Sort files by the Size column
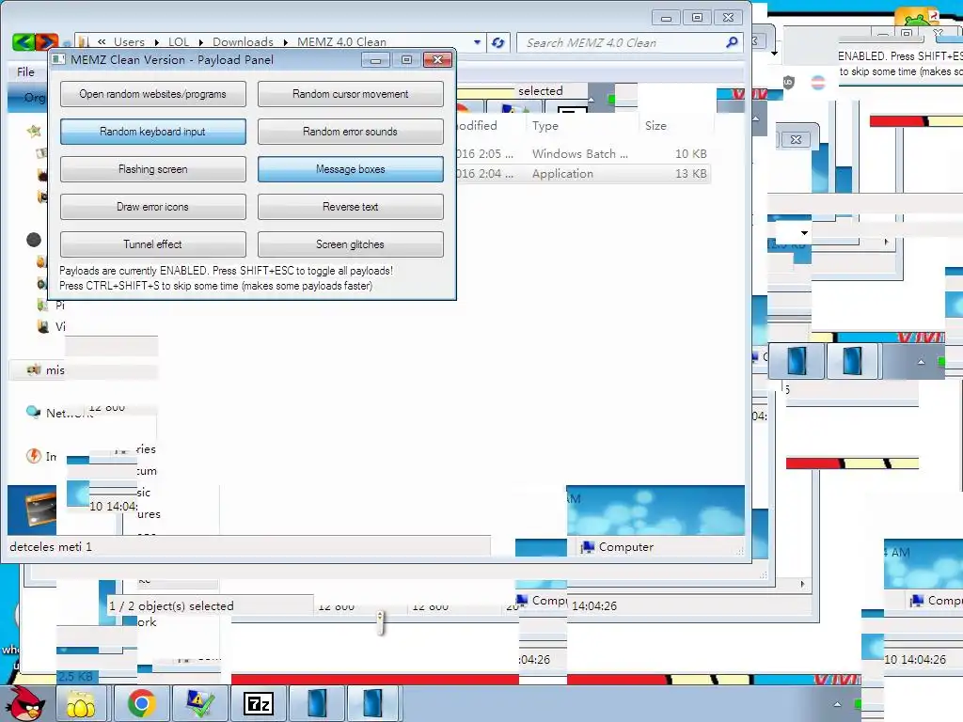This screenshot has height=722, width=963. 655,125
